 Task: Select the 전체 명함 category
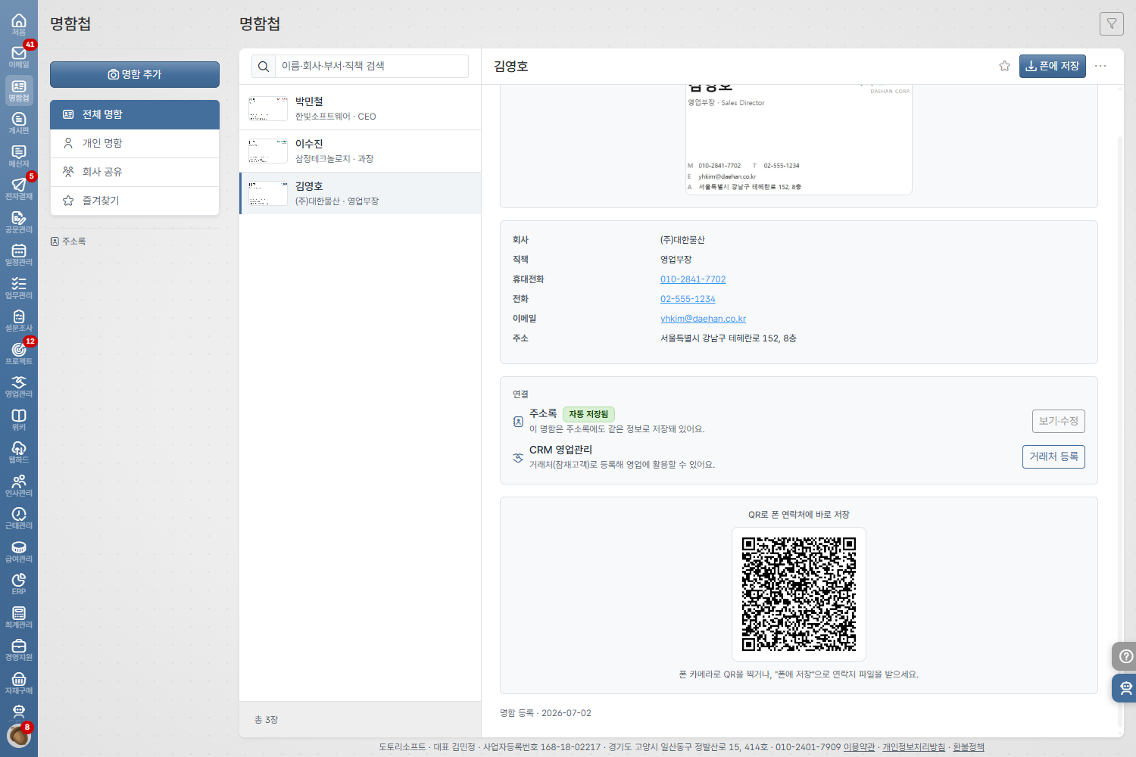pyautogui.click(x=135, y=114)
